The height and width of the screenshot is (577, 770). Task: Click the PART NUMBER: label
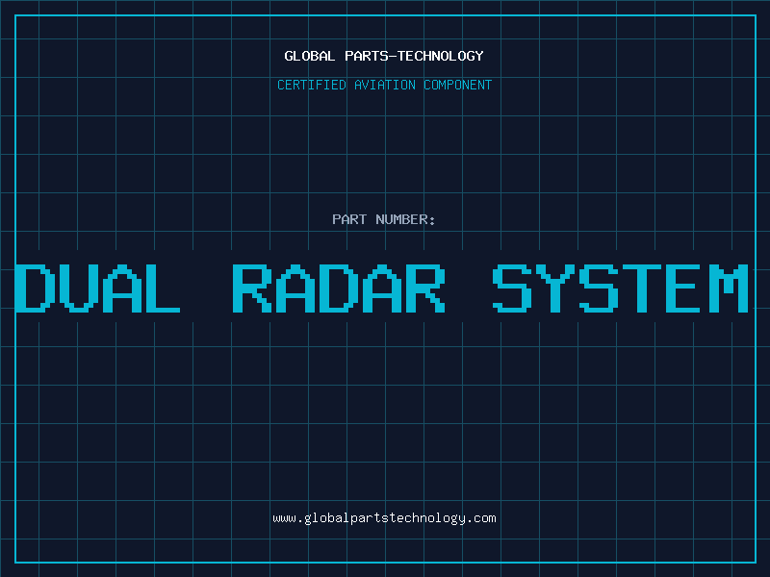point(384,219)
